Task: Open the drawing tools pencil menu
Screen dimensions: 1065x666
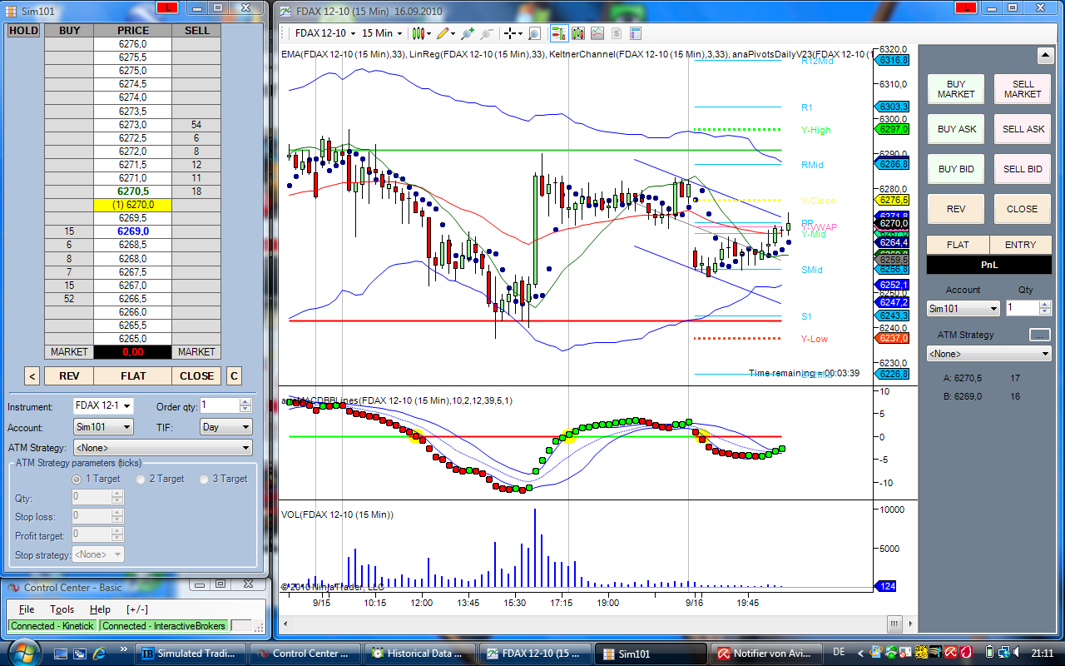Action: [x=445, y=33]
